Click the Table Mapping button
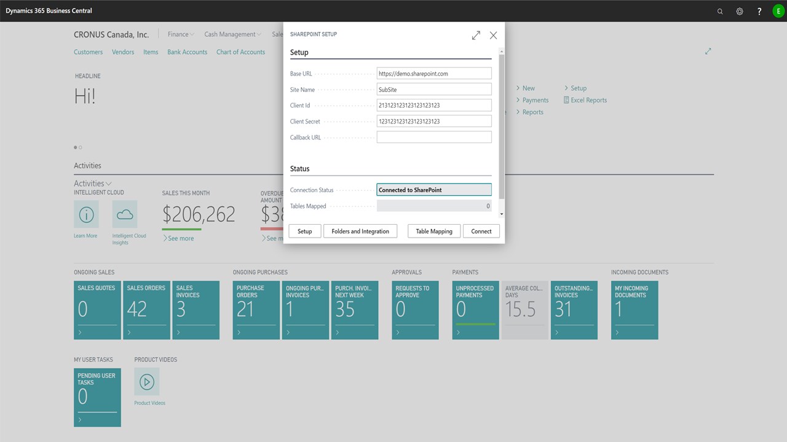This screenshot has width=787, height=442. [x=434, y=231]
